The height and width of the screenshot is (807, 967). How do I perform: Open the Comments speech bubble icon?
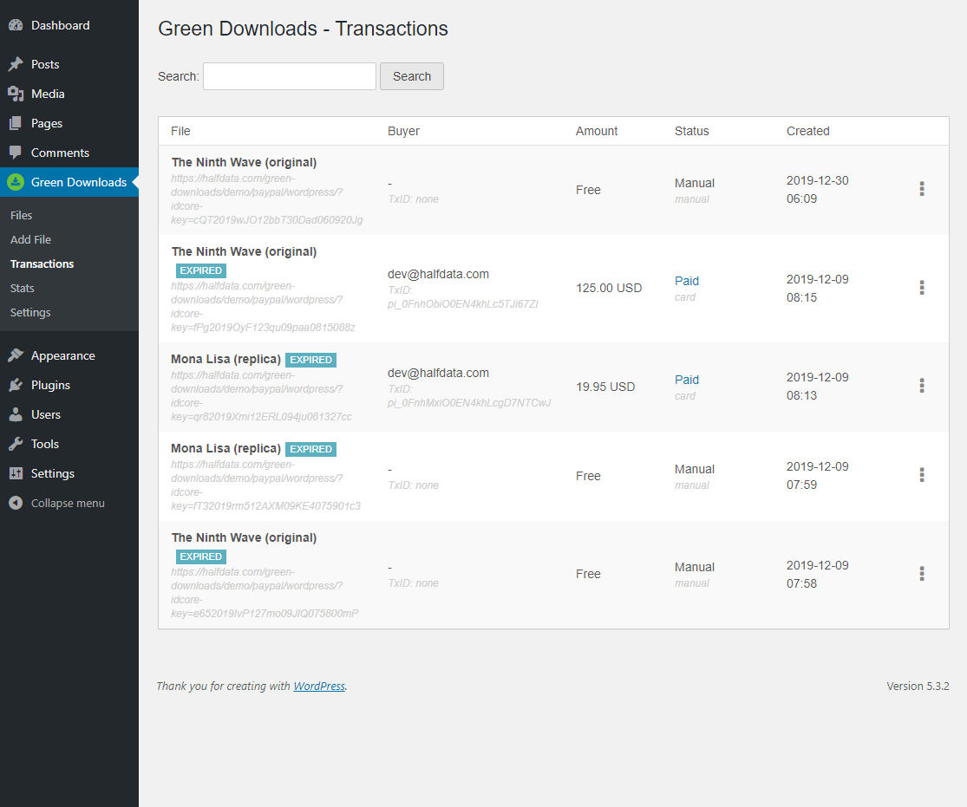18,152
